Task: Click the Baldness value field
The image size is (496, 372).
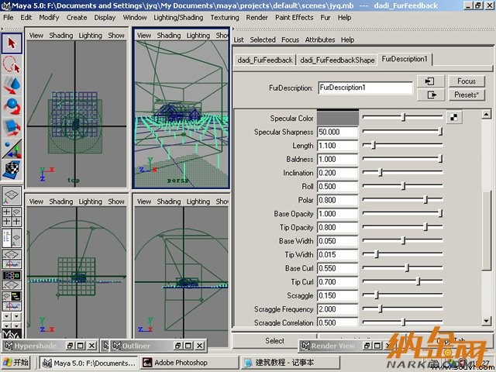Action: tap(338, 159)
